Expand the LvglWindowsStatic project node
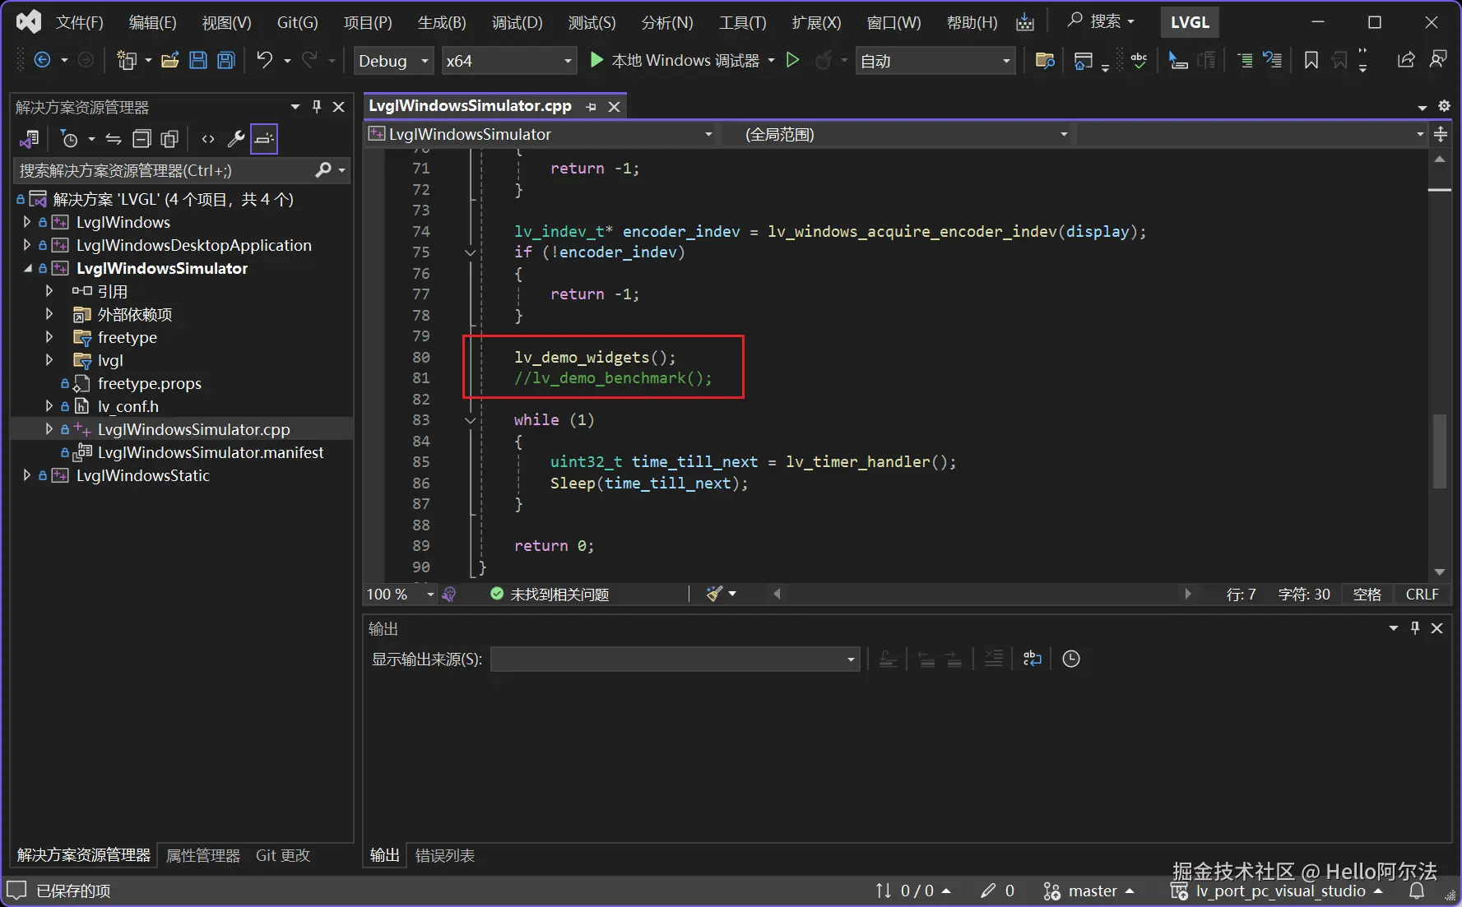1462x907 pixels. (27, 475)
